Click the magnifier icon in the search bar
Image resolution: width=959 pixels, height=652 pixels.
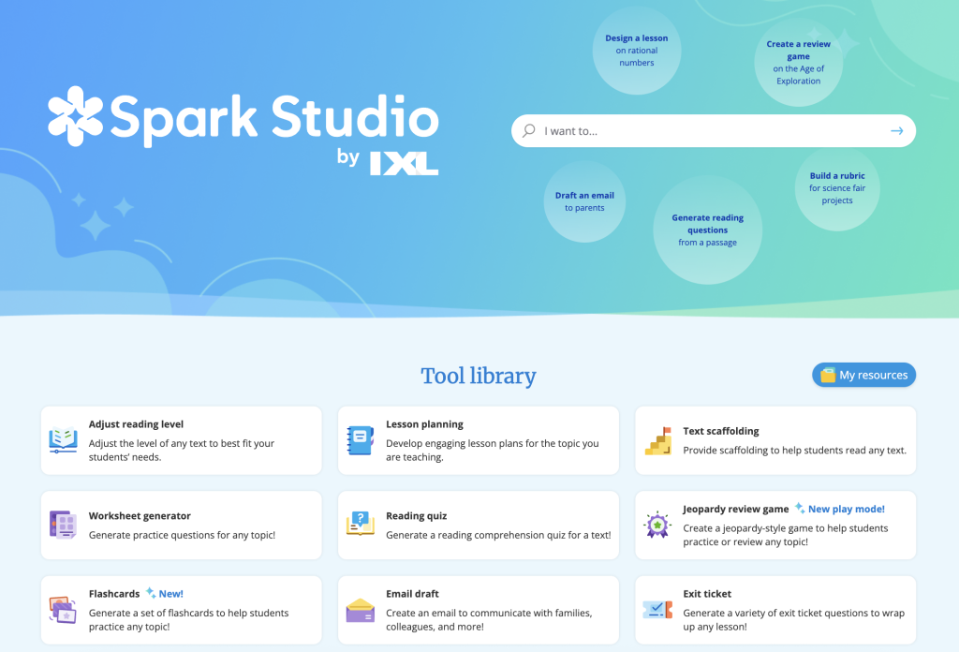click(x=529, y=131)
